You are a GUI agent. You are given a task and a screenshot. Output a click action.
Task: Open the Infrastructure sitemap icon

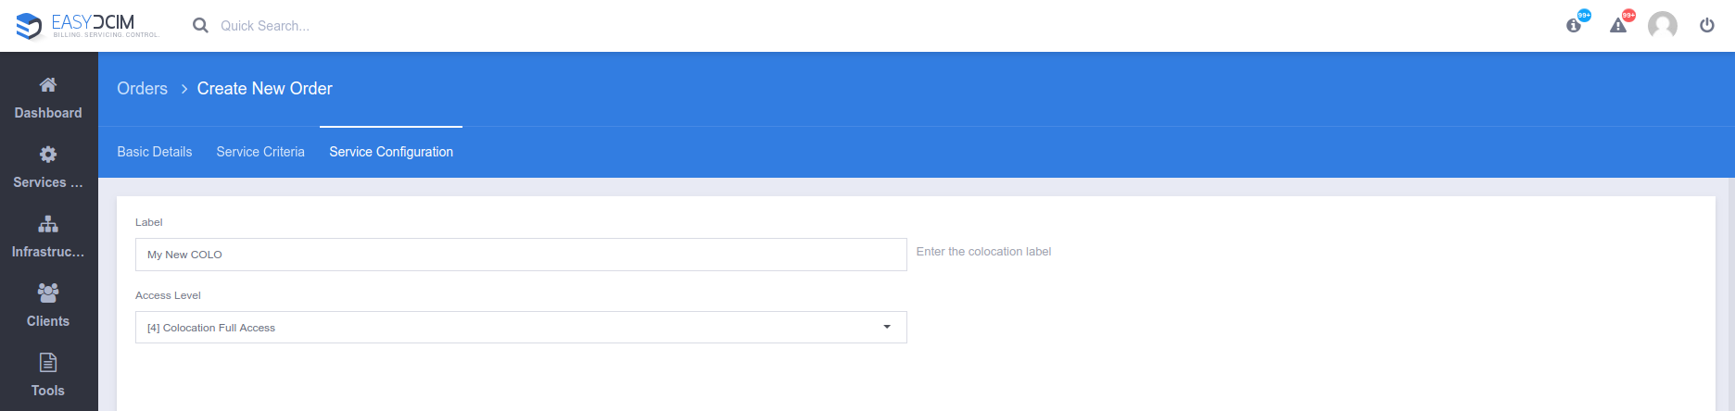pos(48,224)
